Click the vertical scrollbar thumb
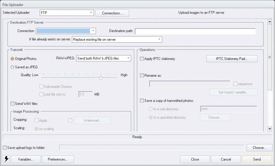 point(270,57)
